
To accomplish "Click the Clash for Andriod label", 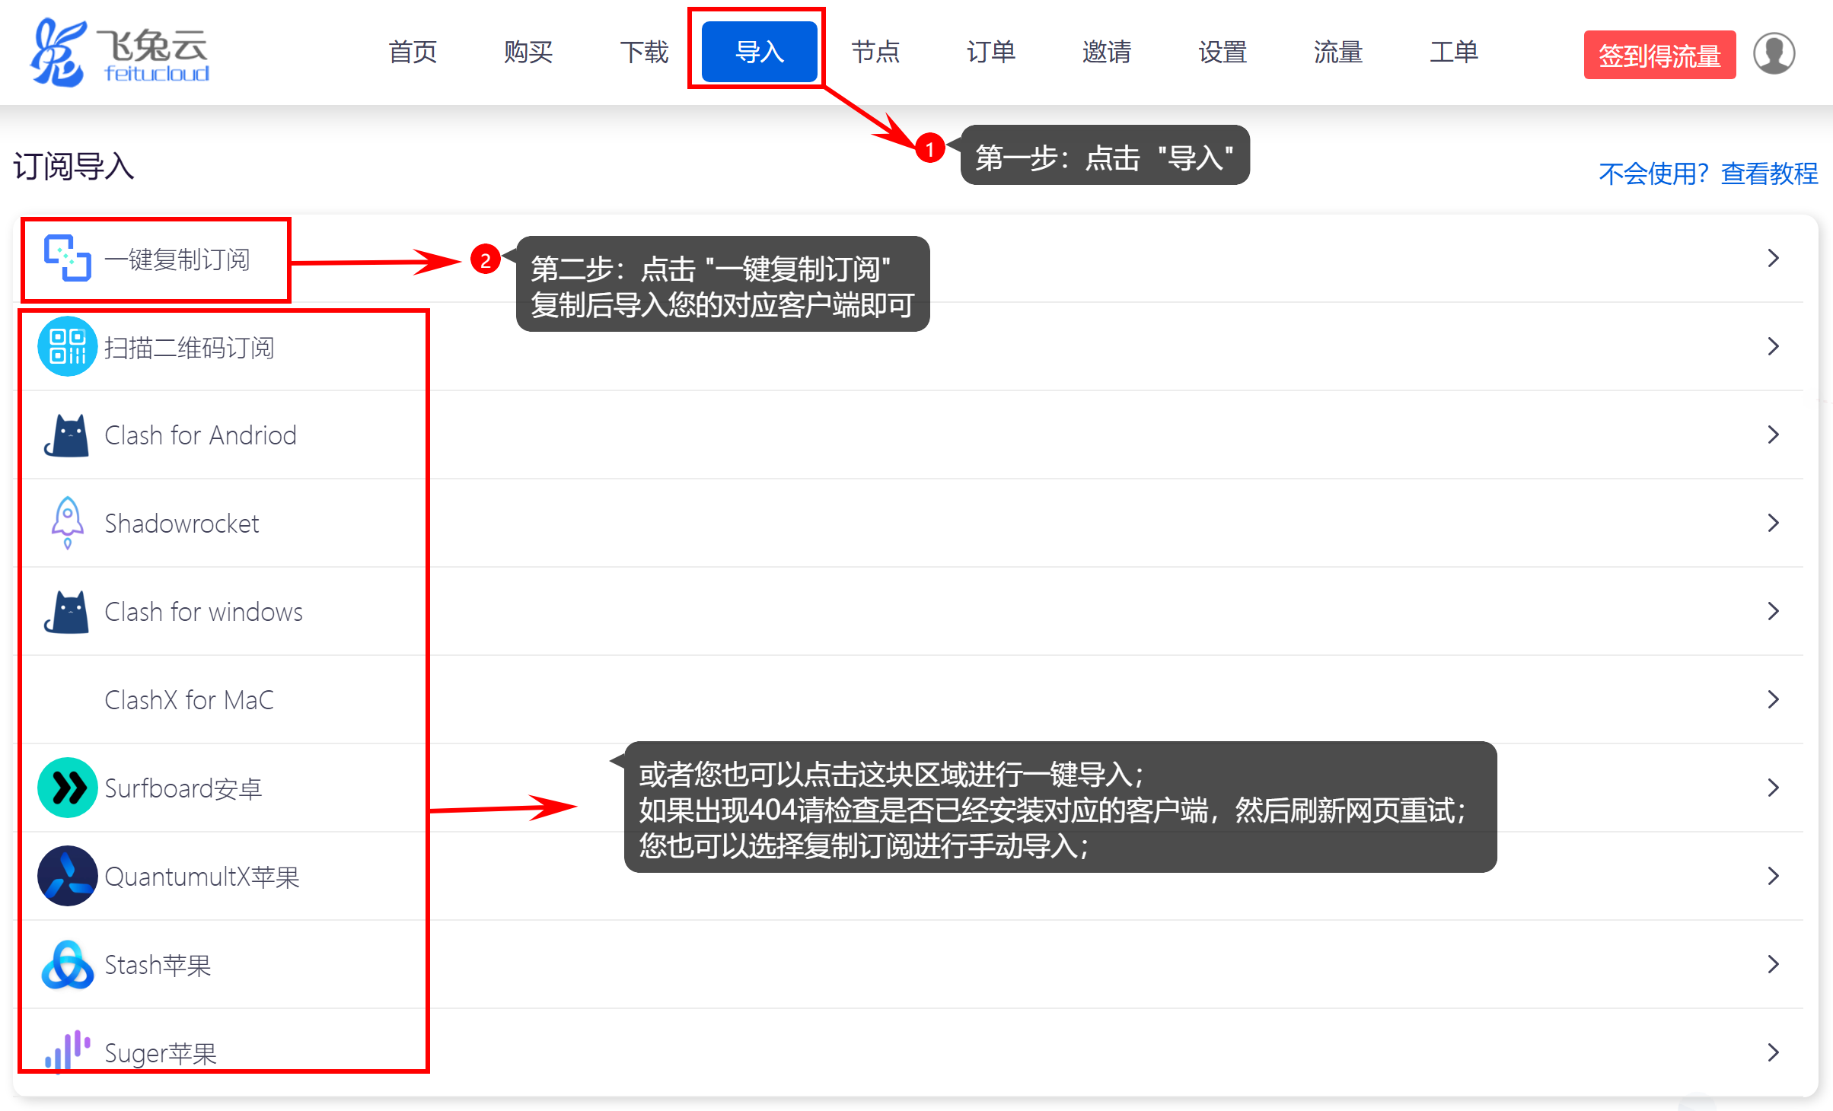I will (200, 435).
